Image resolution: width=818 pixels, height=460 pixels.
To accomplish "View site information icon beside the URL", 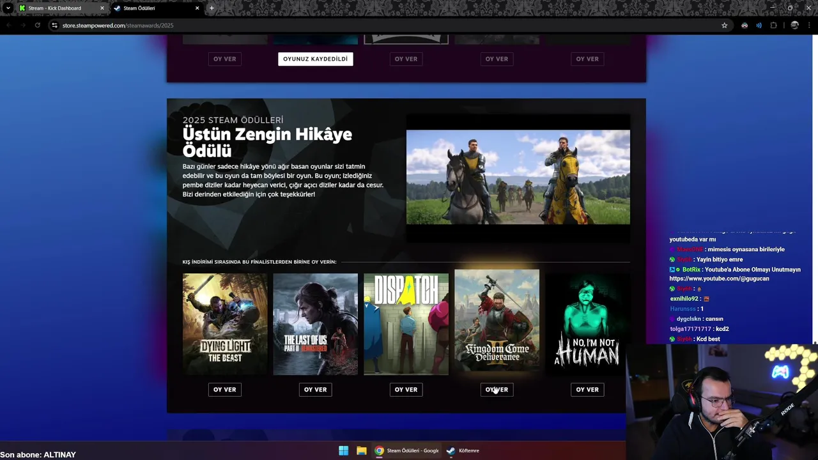I will 54,26.
